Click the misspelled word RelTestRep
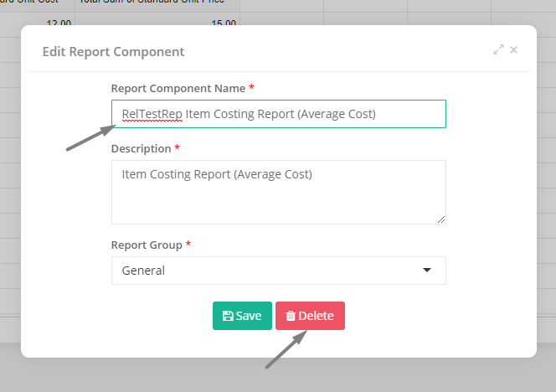 [152, 114]
